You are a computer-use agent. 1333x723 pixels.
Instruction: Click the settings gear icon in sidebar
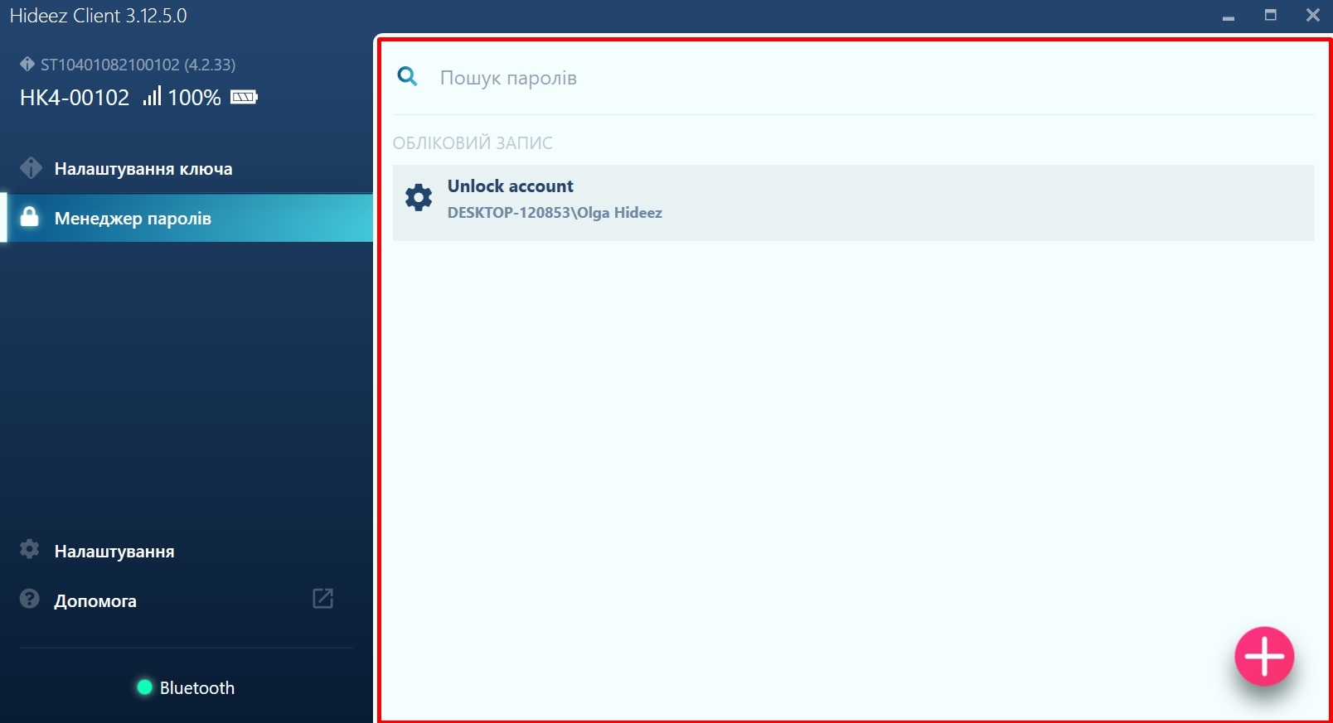point(30,549)
